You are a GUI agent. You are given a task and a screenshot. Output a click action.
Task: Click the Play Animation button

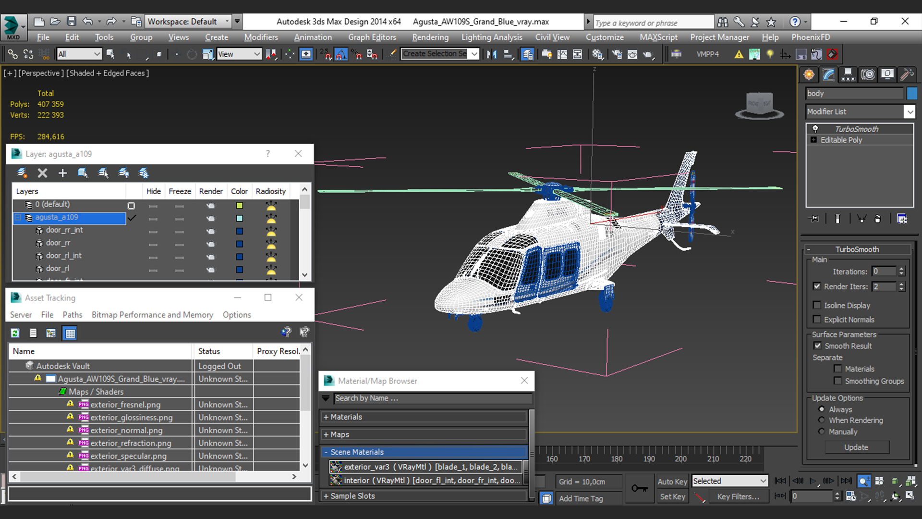click(813, 481)
